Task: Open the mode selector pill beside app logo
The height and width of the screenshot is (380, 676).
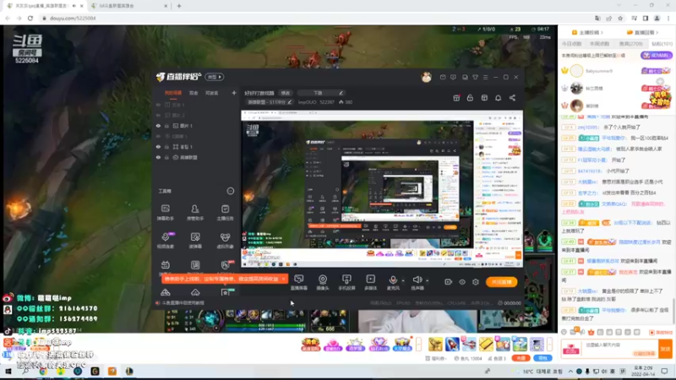Action: [215, 77]
